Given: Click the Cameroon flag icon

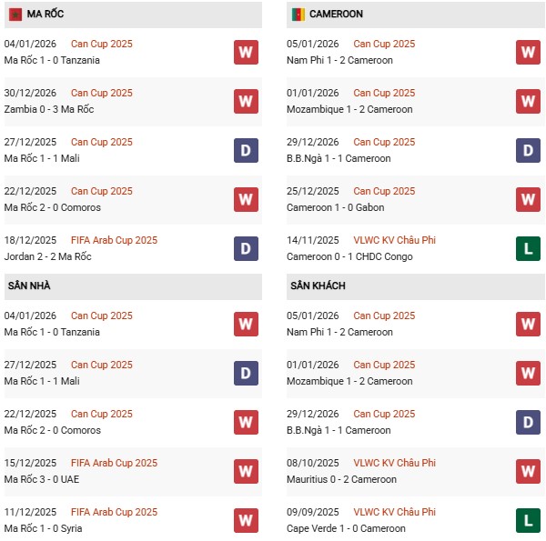Looking at the screenshot, I should pyautogui.click(x=298, y=15).
